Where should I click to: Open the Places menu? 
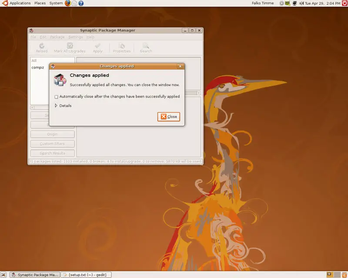click(x=40, y=3)
